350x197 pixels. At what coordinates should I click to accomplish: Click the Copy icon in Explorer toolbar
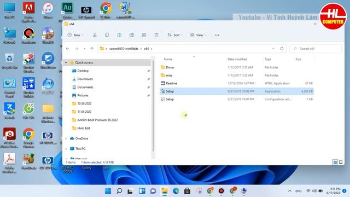pyautogui.click(x=107, y=35)
